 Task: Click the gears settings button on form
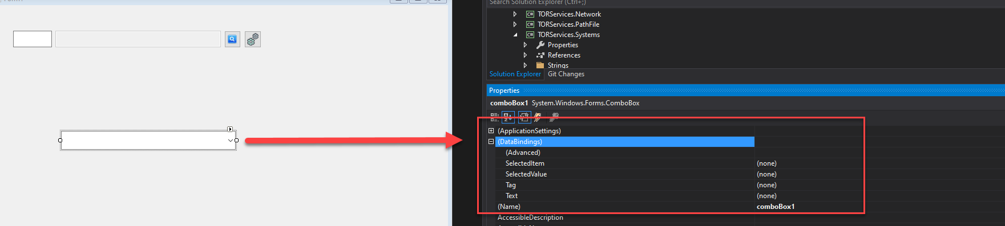pyautogui.click(x=253, y=39)
